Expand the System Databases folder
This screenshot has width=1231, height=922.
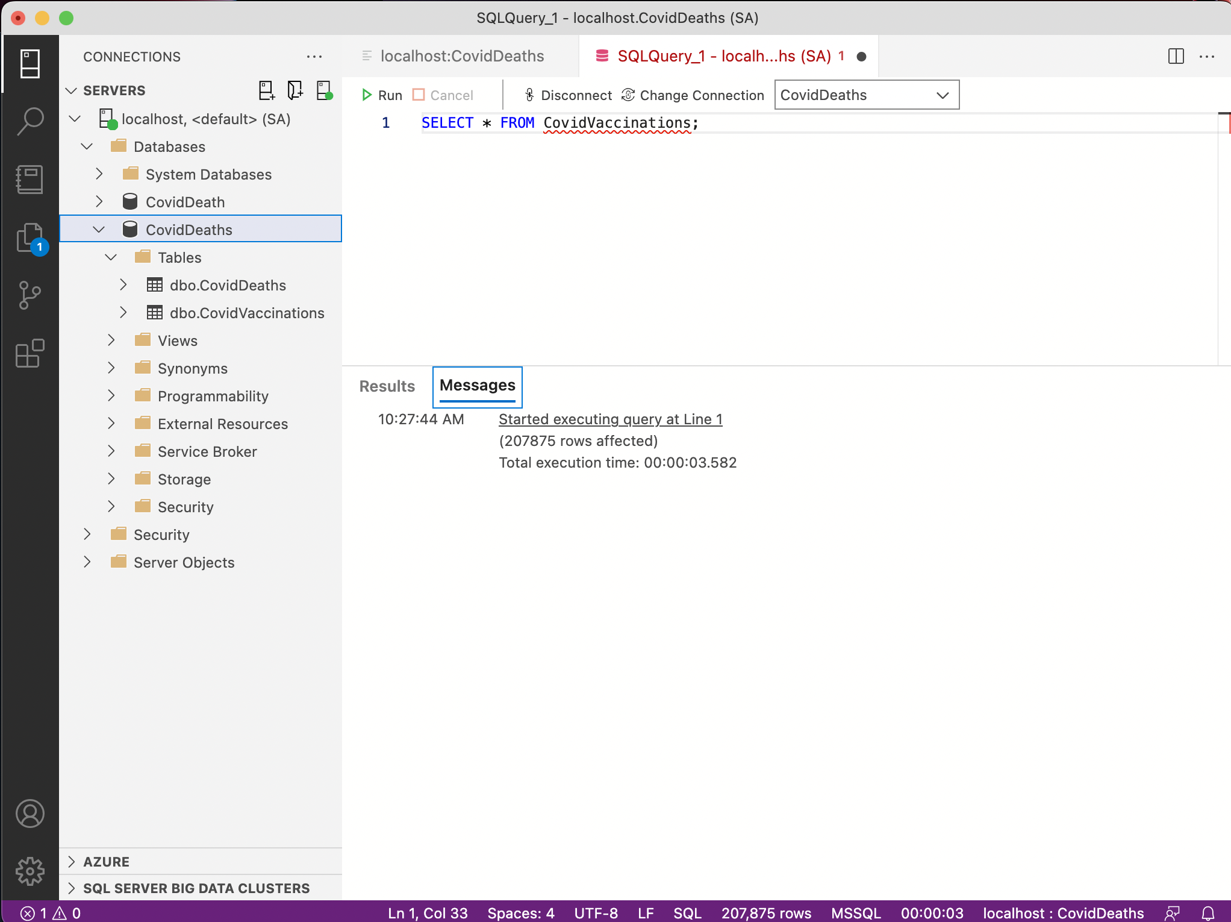(99, 174)
